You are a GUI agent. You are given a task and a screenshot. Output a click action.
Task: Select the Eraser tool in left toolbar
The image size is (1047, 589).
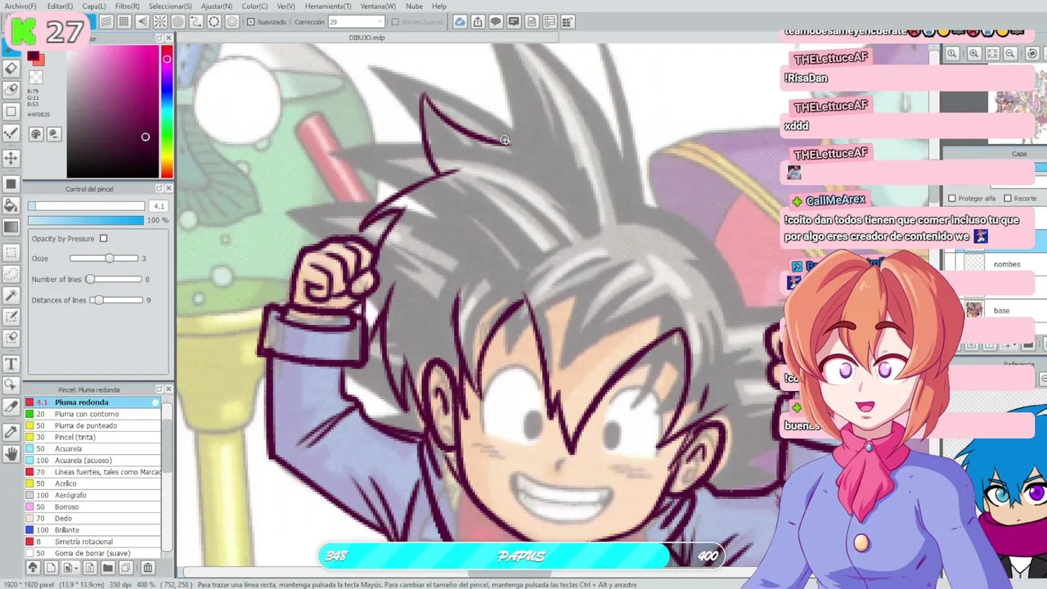(x=11, y=70)
